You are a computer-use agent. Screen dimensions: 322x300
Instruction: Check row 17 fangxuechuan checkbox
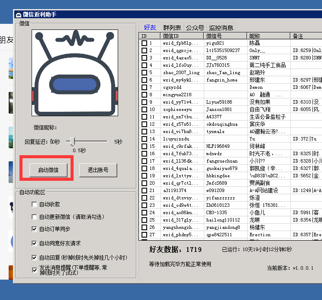pos(145,161)
